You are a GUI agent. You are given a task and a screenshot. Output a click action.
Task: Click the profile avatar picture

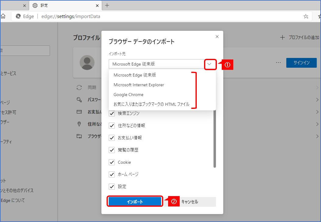[87, 63]
